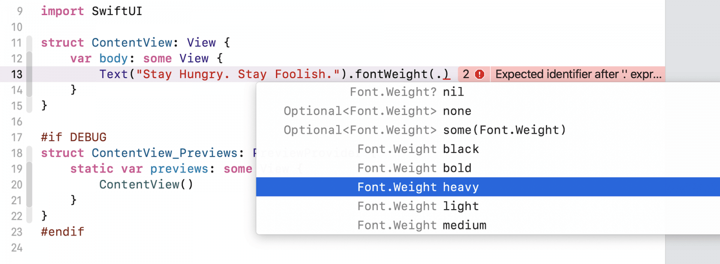Set a breakpoint on line 13

[17, 74]
